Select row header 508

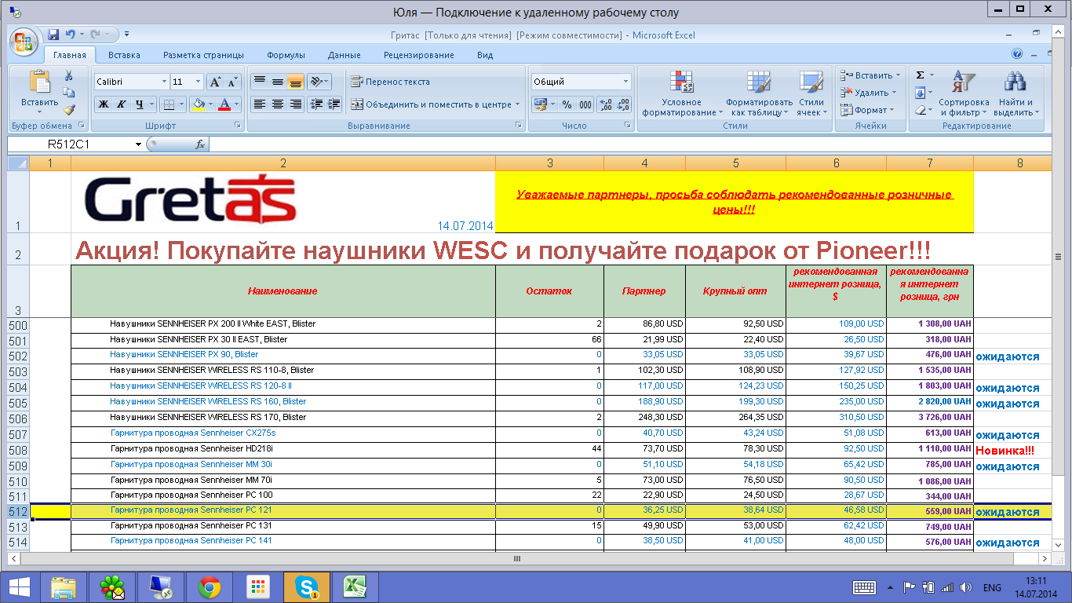pyautogui.click(x=18, y=451)
